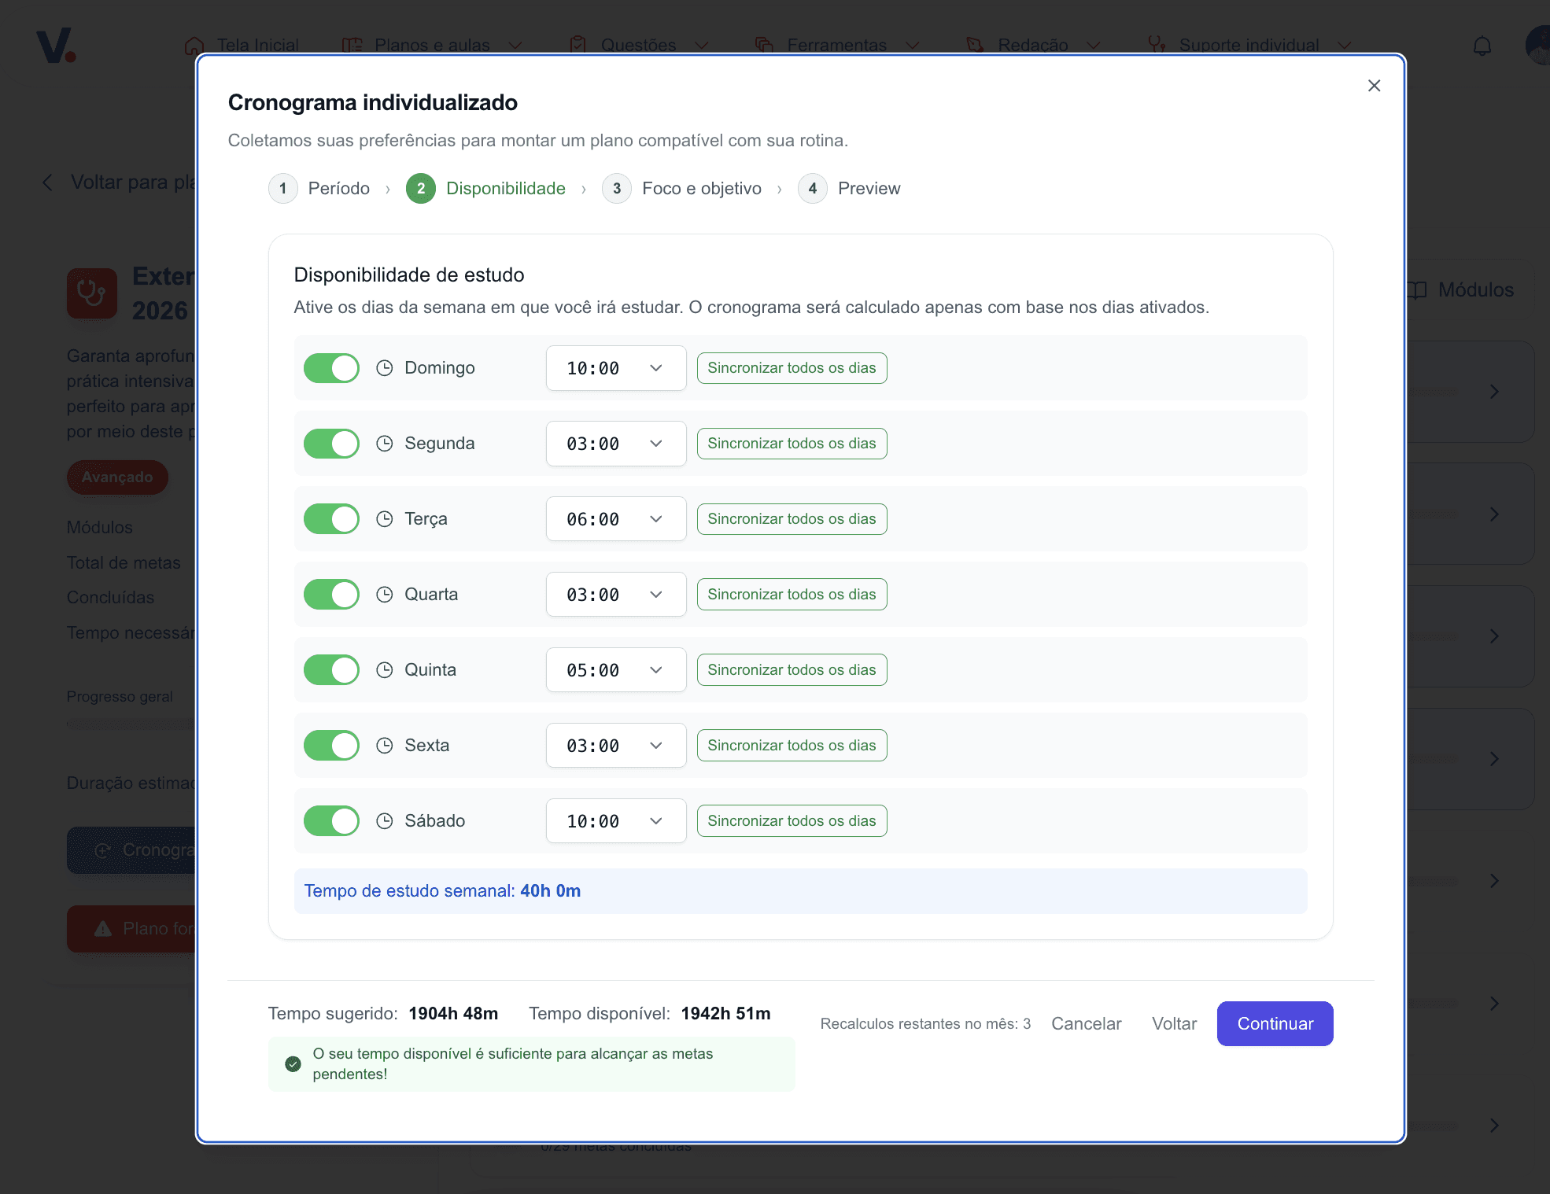Click the green checkmark success icon
Viewport: 1550px width, 1194px height.
pyautogui.click(x=293, y=1064)
